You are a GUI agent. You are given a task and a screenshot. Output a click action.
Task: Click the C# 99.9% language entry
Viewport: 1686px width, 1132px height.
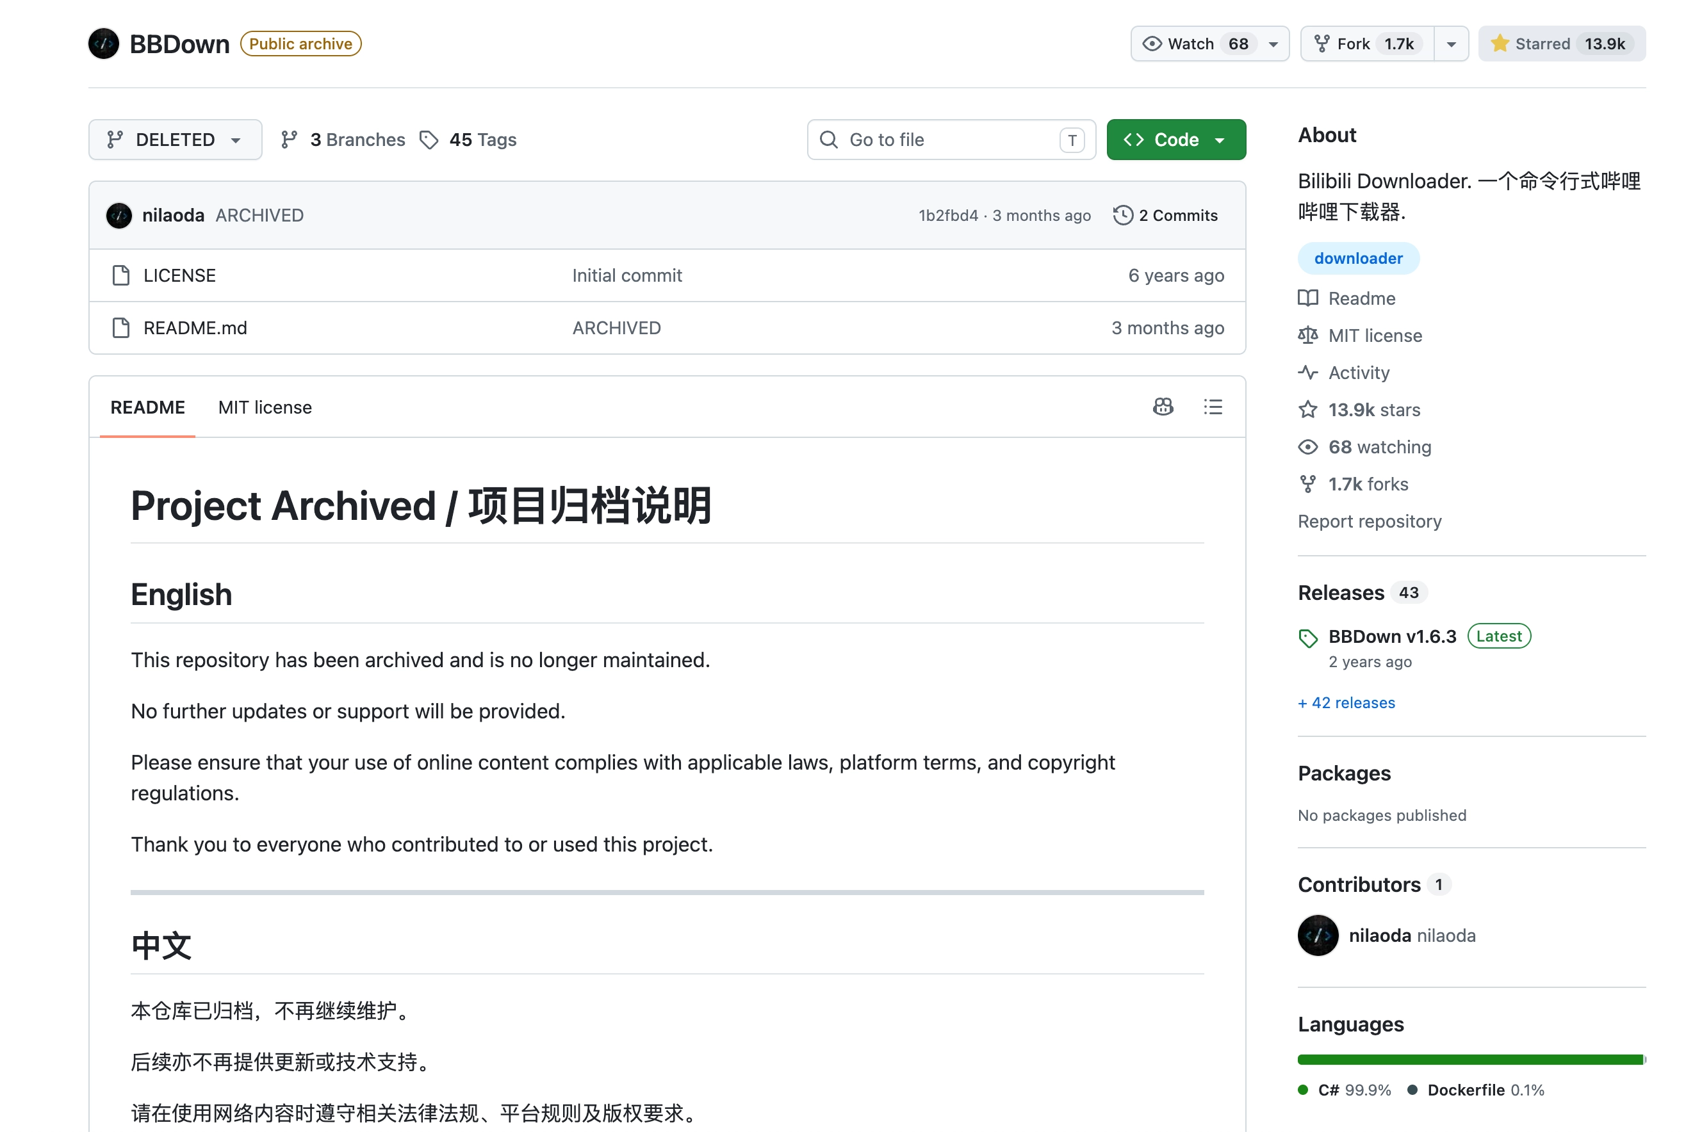pos(1345,1090)
